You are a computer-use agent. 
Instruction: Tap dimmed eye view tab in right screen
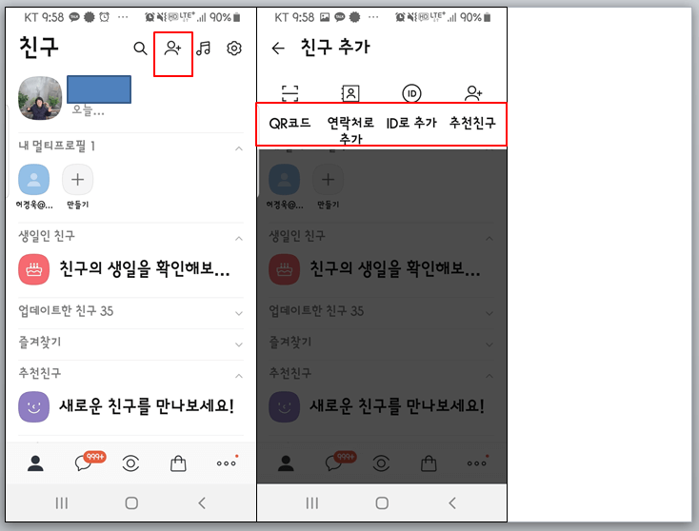pos(381,463)
